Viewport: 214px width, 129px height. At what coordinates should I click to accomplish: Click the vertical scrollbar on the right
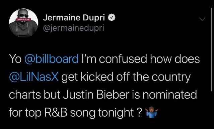[211, 49]
